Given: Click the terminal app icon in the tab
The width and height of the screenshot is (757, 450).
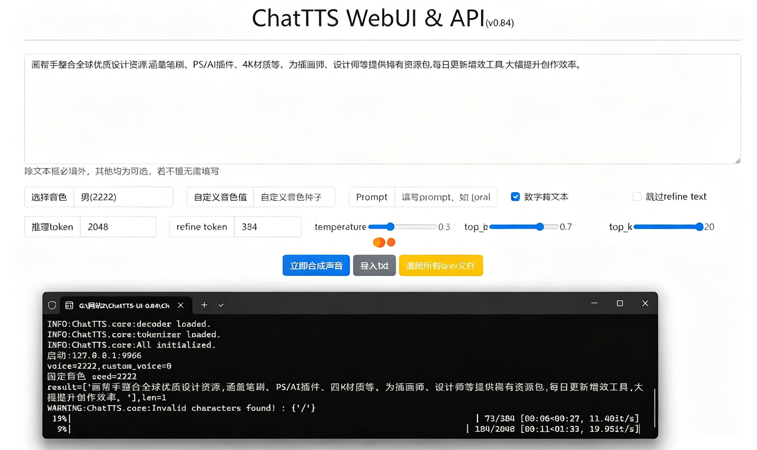Looking at the screenshot, I should pyautogui.click(x=69, y=305).
